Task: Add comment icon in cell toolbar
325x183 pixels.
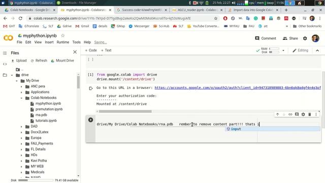Action: (297, 114)
